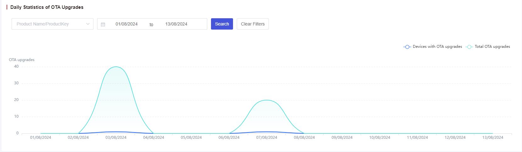Click the calendar icon in date range picker

(x=103, y=24)
